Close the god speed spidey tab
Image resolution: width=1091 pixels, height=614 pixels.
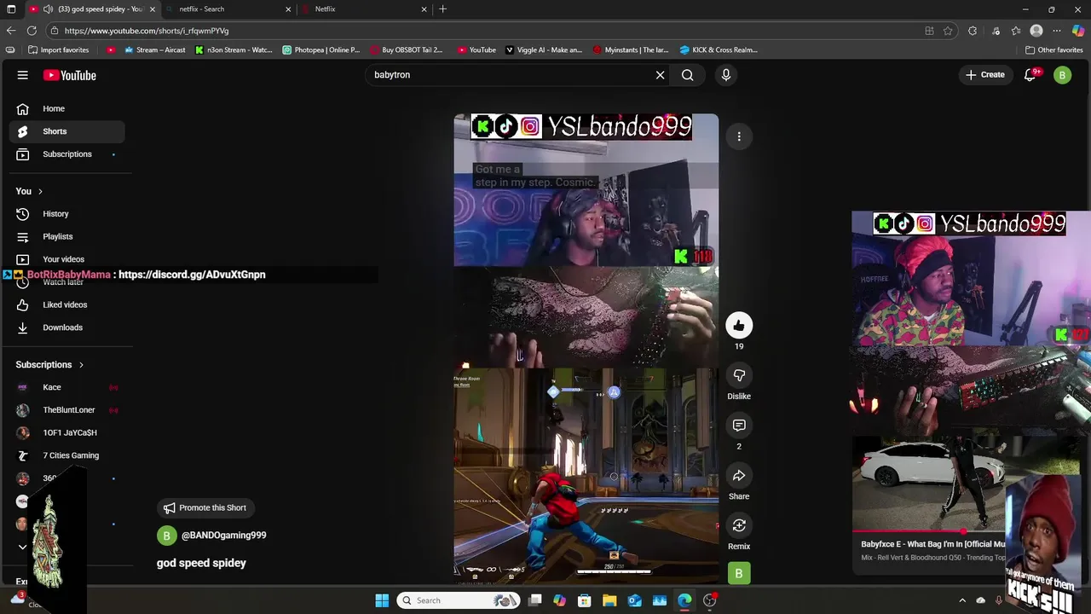point(153,9)
